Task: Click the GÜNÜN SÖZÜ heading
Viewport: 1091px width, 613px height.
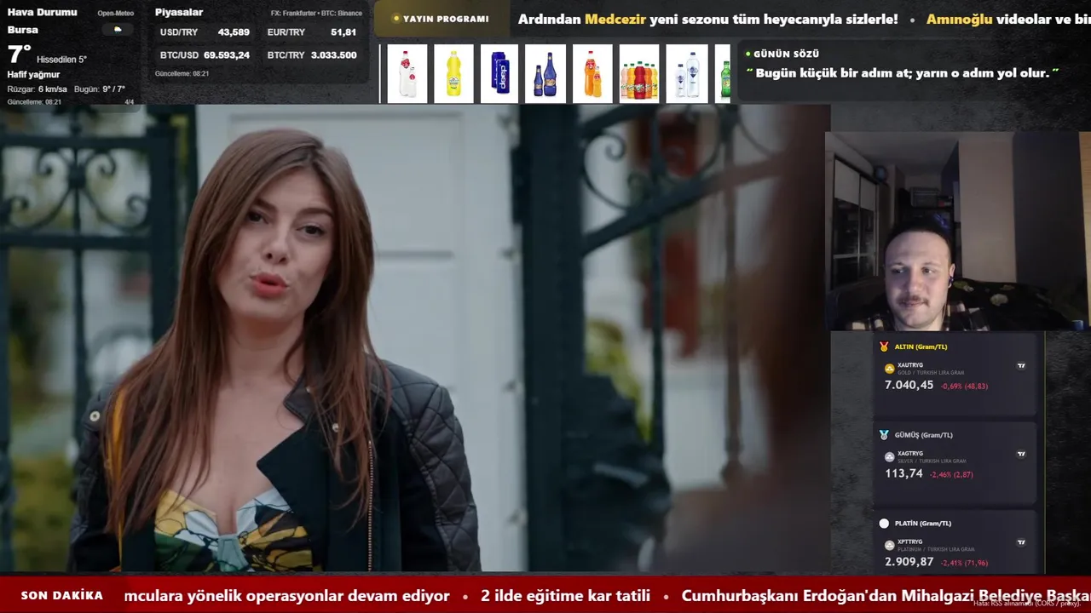Action: [787, 54]
